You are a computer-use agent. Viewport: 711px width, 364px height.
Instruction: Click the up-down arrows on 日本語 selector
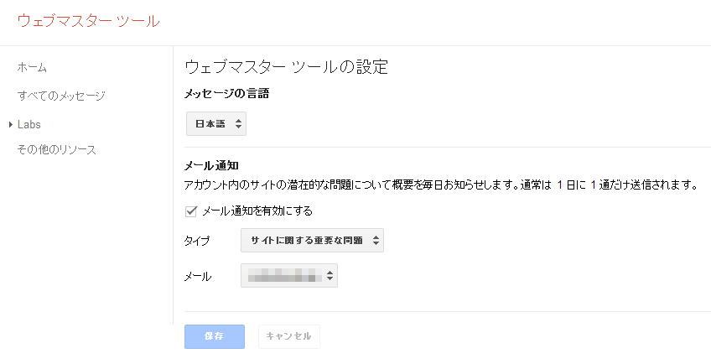(239, 124)
